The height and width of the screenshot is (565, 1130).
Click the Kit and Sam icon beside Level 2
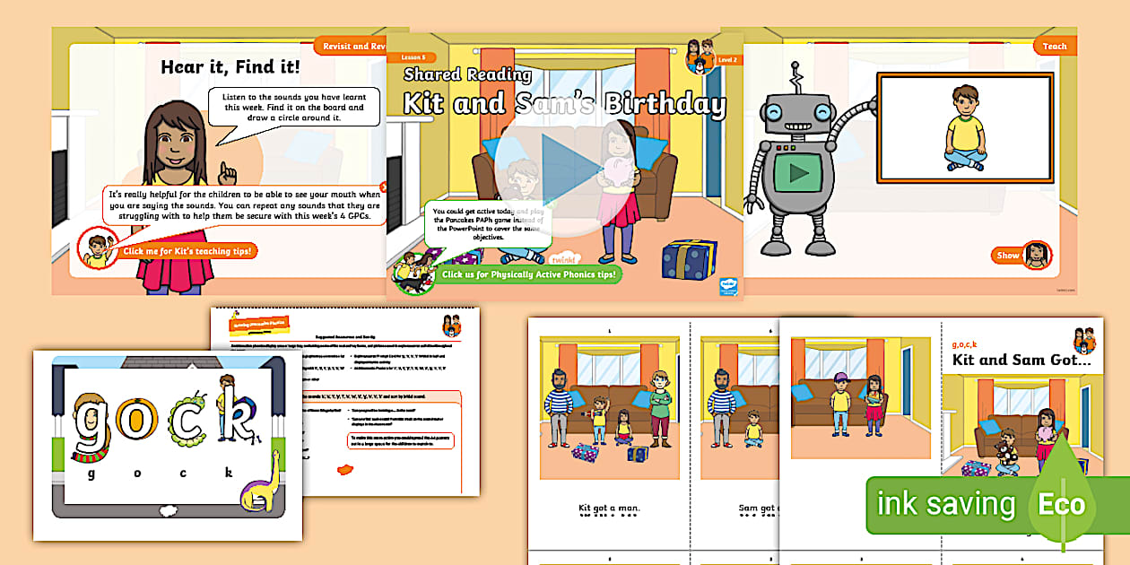click(700, 56)
